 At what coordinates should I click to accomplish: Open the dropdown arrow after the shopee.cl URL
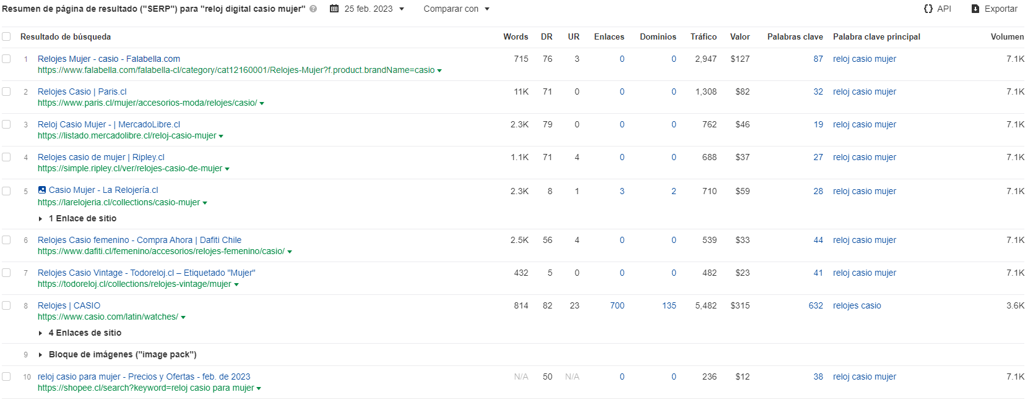pos(259,389)
